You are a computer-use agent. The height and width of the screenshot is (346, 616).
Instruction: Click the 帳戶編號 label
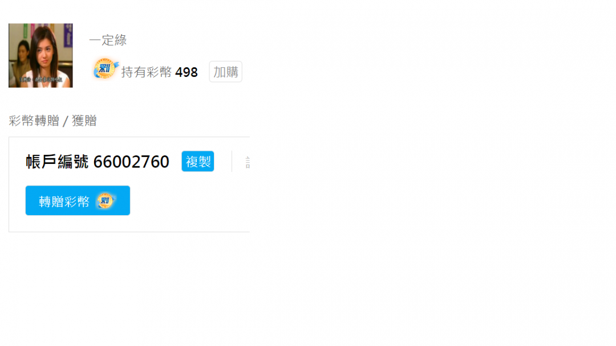(x=58, y=162)
